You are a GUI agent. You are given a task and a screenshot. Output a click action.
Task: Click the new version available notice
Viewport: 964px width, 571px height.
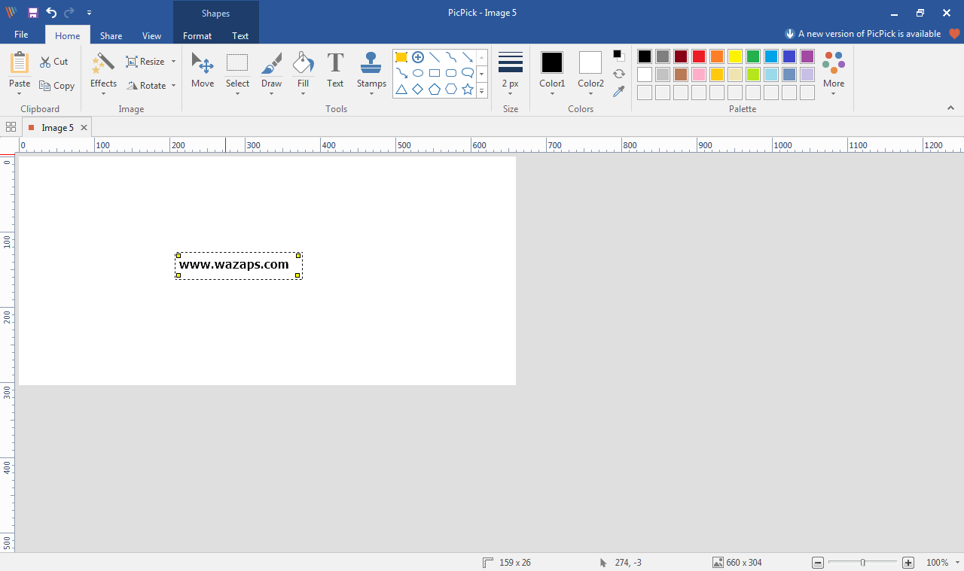tap(862, 34)
